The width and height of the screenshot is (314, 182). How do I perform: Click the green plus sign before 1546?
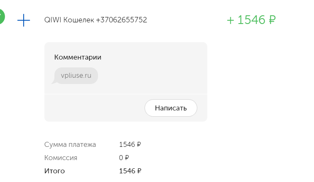pos(231,21)
